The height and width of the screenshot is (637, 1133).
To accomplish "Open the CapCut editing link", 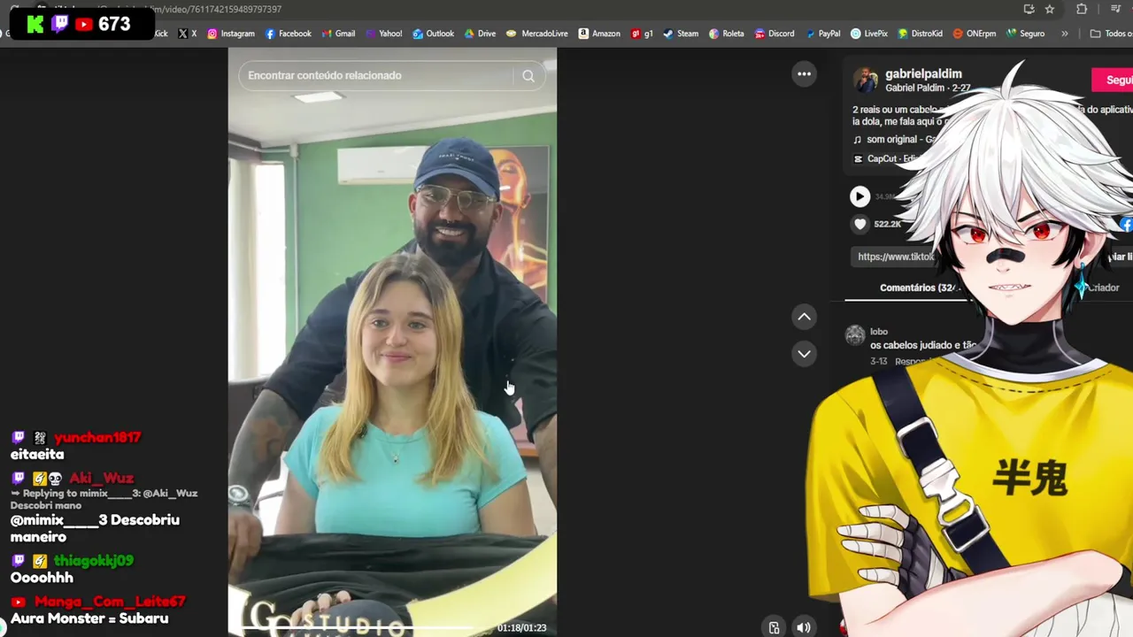I will [887, 159].
